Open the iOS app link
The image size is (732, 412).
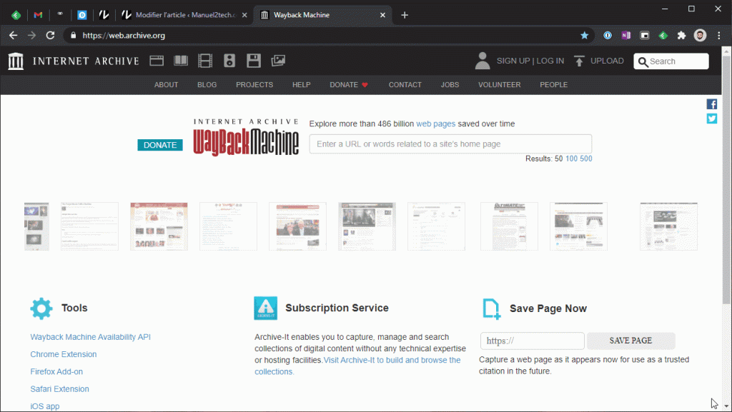45,406
